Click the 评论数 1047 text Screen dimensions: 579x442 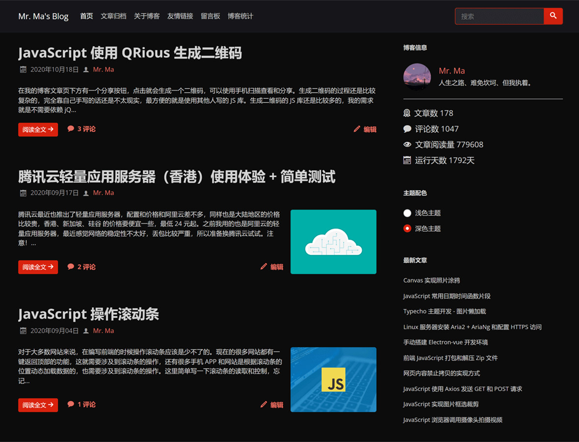pos(437,129)
